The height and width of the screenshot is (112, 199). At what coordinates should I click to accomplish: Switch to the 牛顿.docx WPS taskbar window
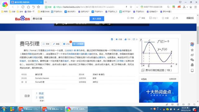[x=29, y=109]
